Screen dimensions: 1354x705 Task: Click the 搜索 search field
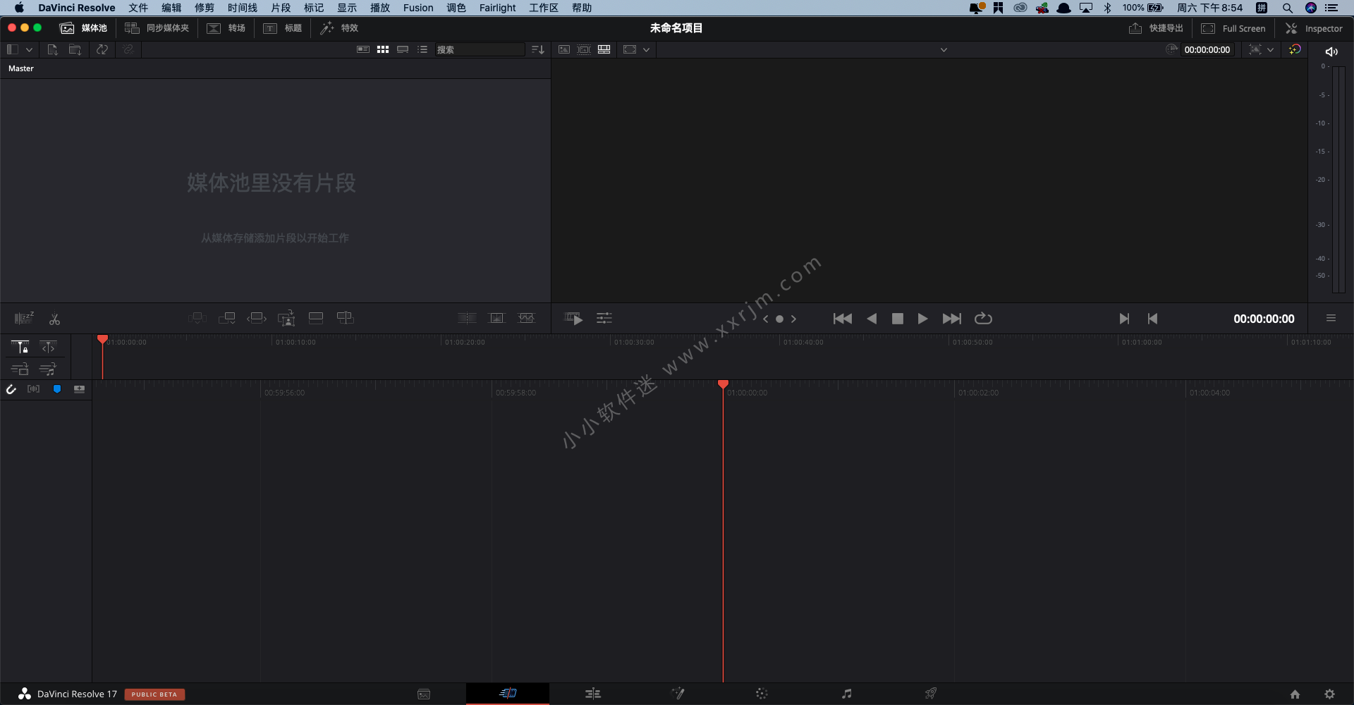(x=480, y=49)
